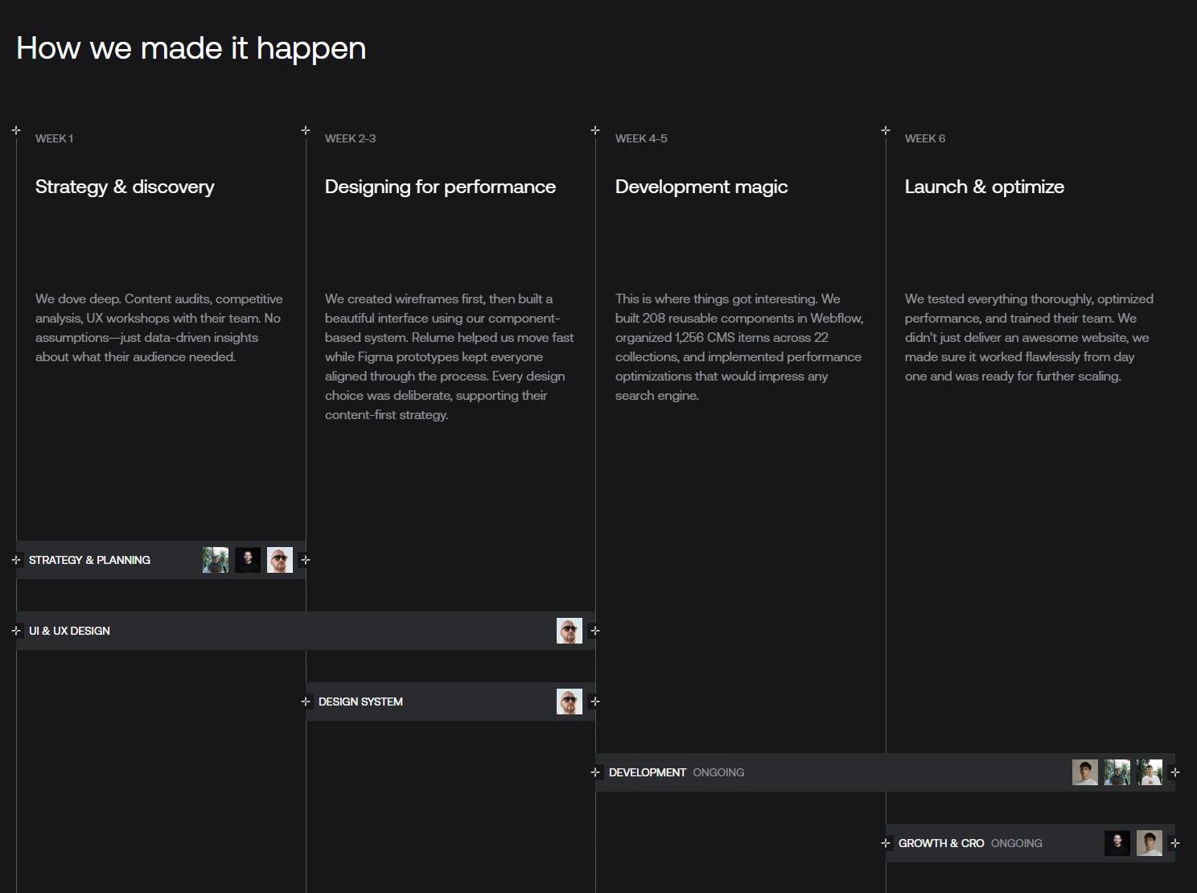This screenshot has width=1197, height=893.
Task: Click paragraph starting 'We created wireframes first'
Action: tap(450, 356)
